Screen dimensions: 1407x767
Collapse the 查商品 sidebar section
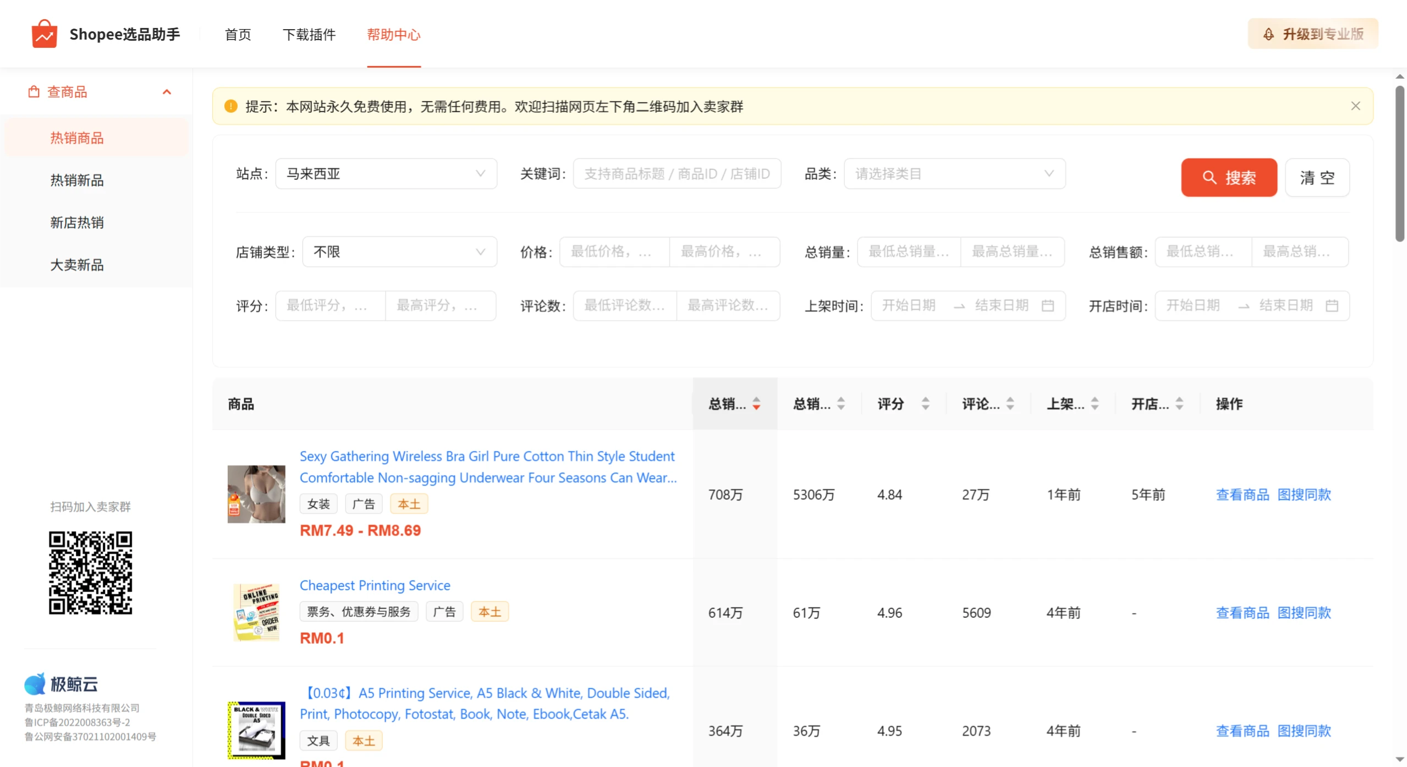[x=167, y=91]
